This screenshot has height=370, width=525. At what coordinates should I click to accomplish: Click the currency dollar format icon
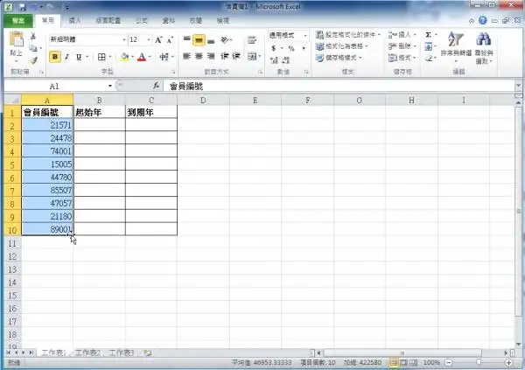pos(274,49)
